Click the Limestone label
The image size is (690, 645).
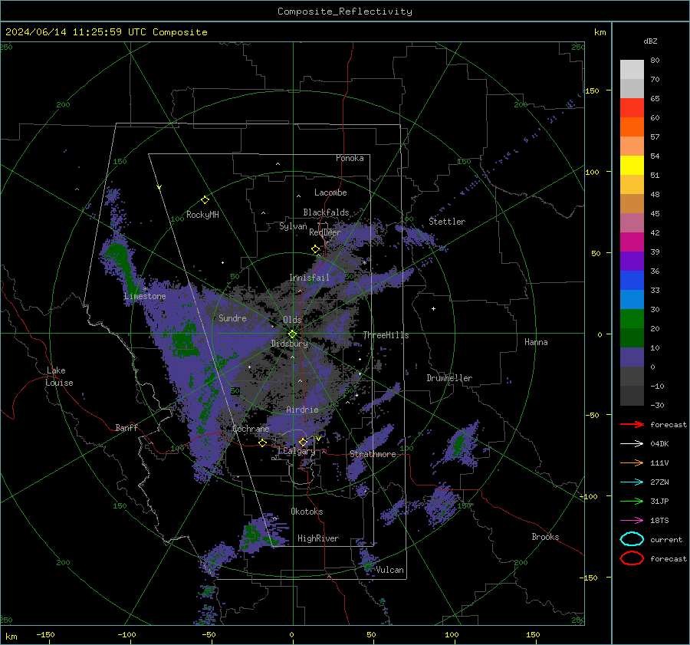click(x=145, y=296)
